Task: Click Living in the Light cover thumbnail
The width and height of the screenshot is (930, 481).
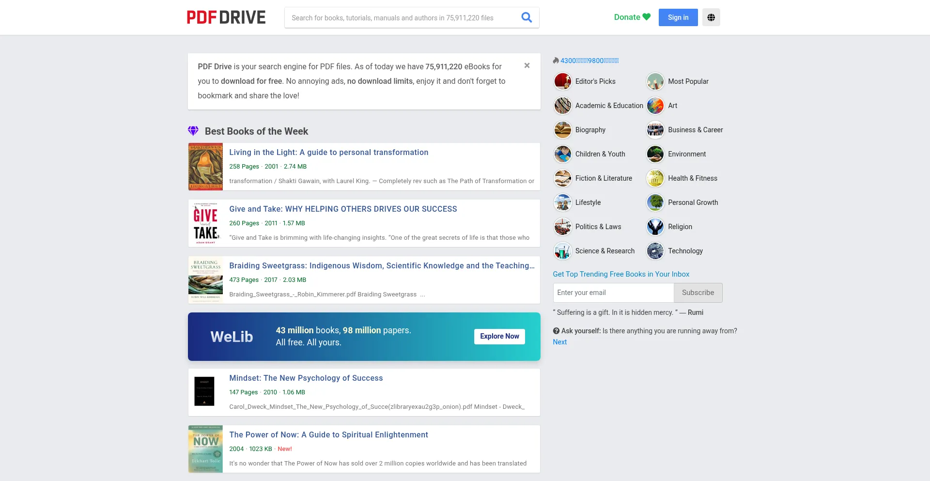Action: coord(205,167)
